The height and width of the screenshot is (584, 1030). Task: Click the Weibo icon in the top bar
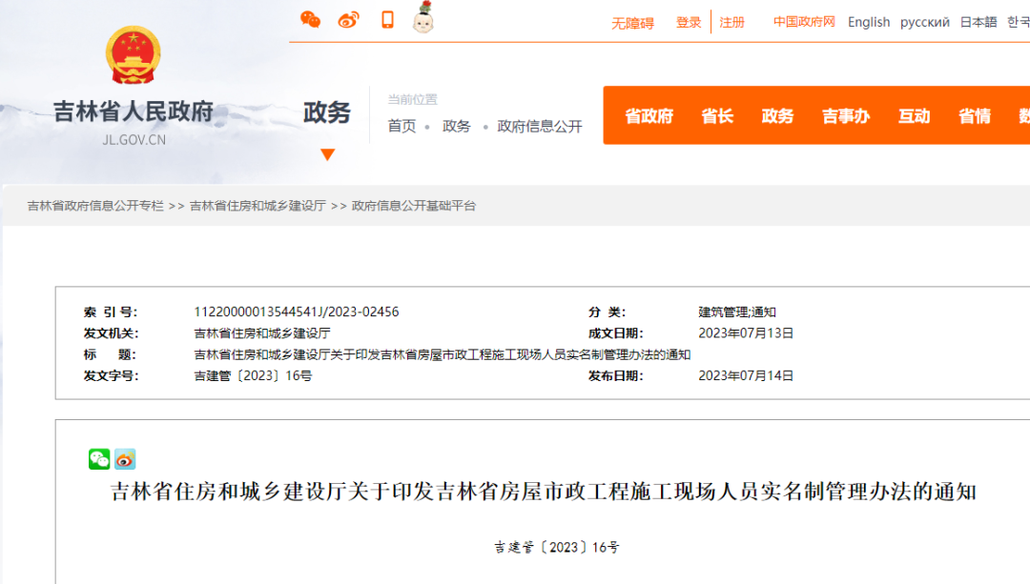tap(347, 19)
